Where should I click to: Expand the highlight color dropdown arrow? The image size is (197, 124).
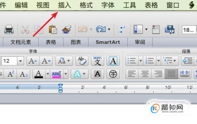[x=66, y=74]
